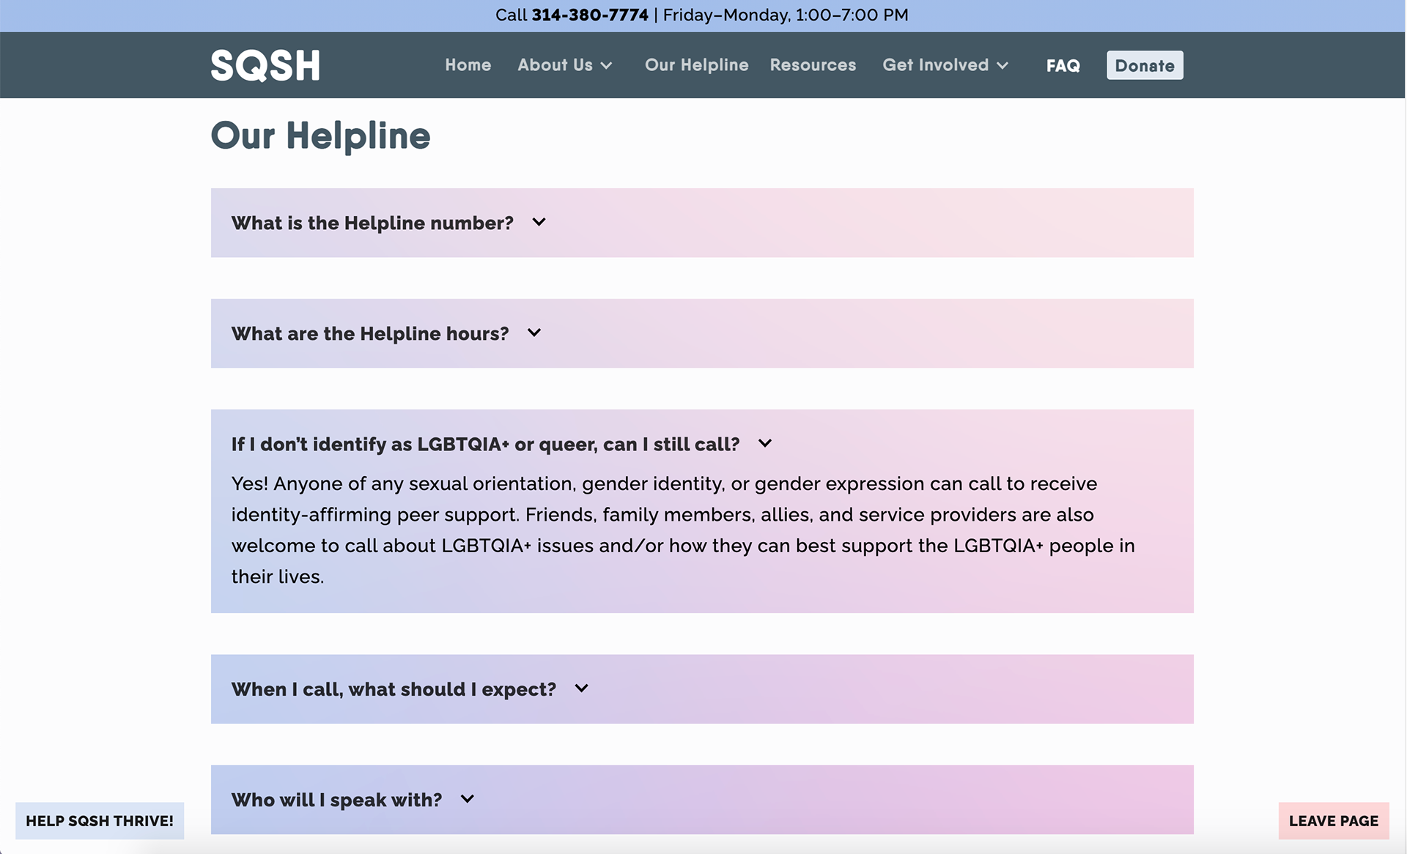Click the About Us dropdown chevron
The image size is (1407, 854).
click(x=607, y=66)
